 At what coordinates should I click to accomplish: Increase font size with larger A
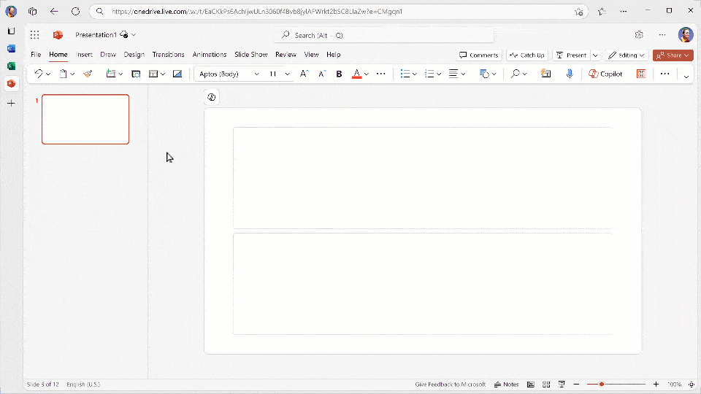pyautogui.click(x=304, y=74)
